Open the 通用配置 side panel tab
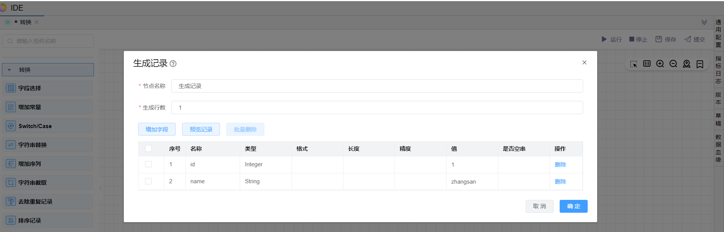Screen dimensions: 724x232 tap(718, 33)
